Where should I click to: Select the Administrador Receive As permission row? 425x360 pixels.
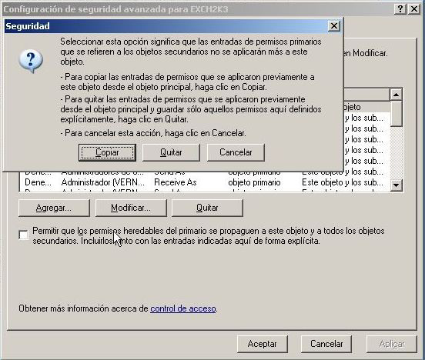205,182
